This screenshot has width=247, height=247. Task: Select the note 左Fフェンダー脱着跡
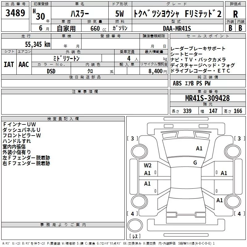(x=26, y=158)
